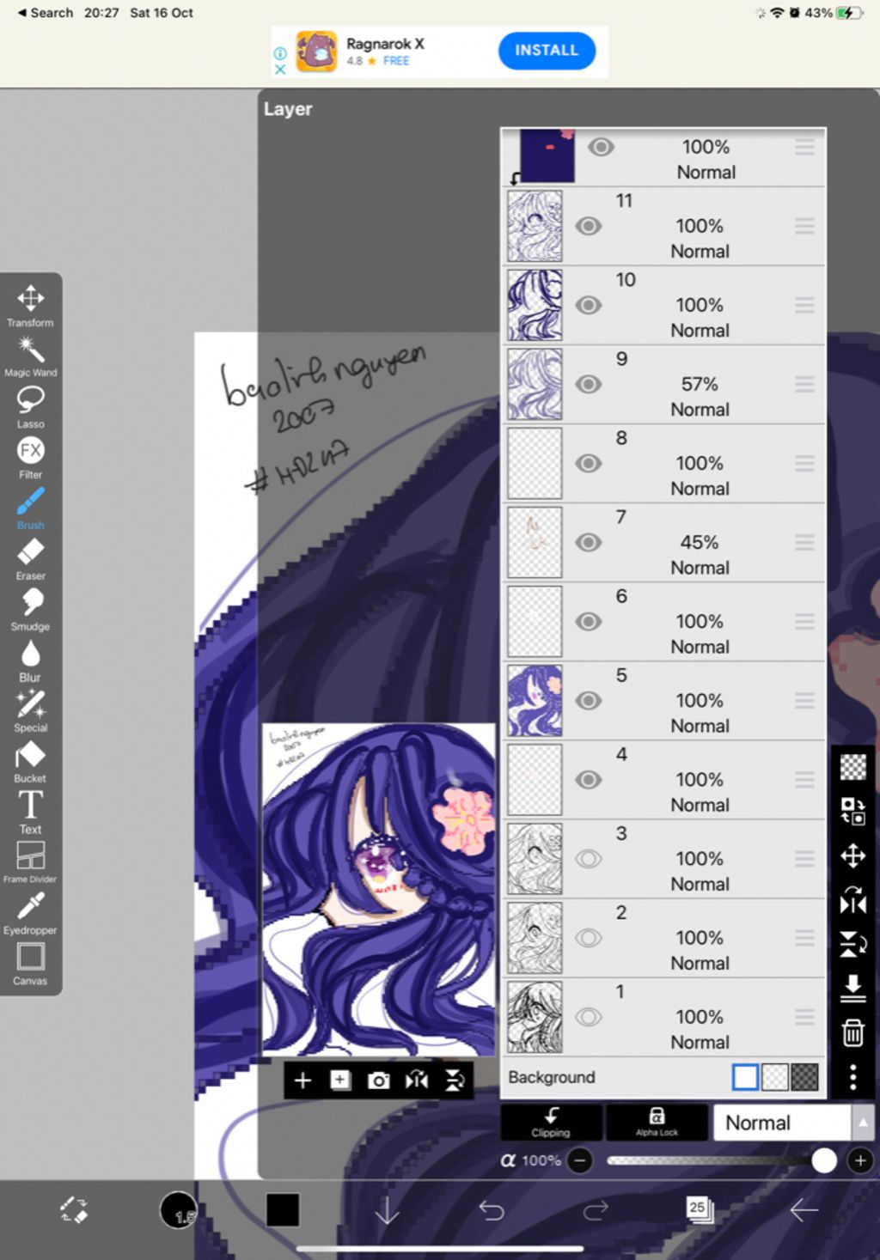Open the FX Filter tool

pos(30,458)
